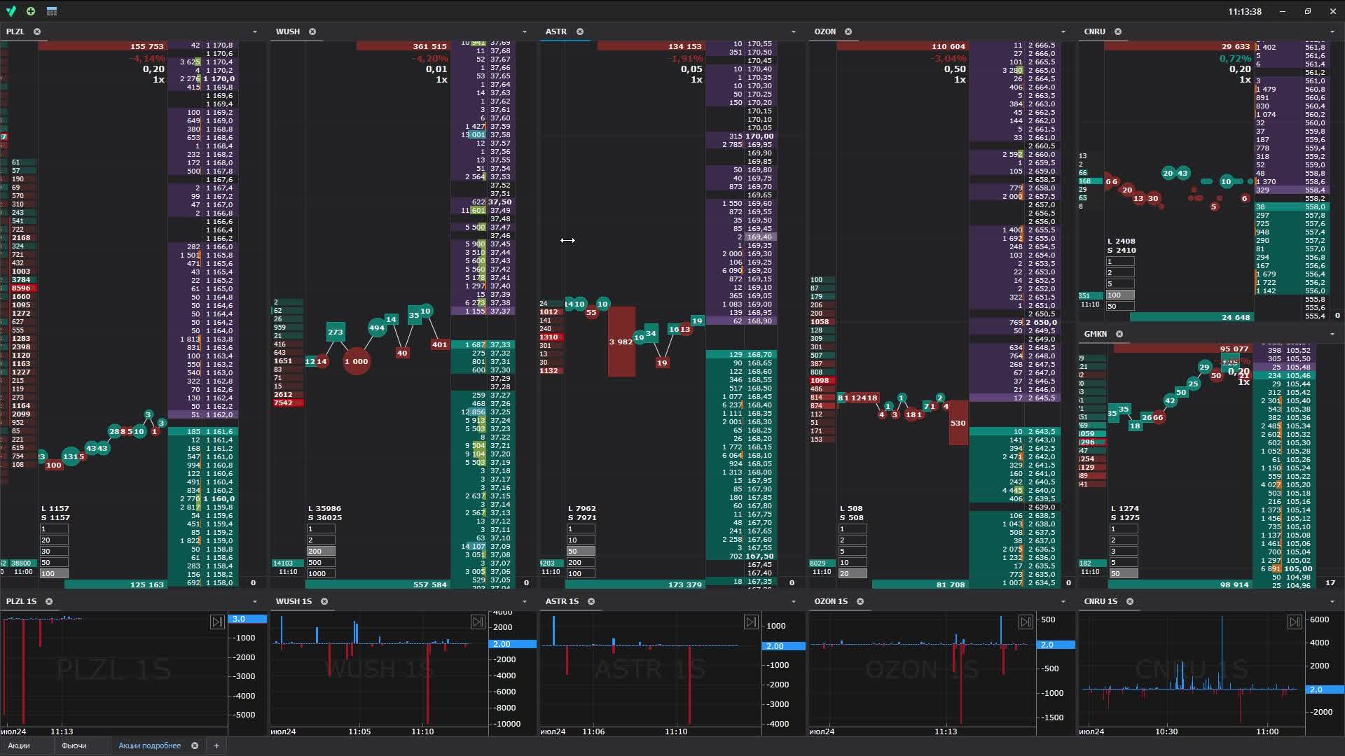Image resolution: width=1345 pixels, height=756 pixels.
Task: Click the WUSH panel title tab
Action: [288, 31]
